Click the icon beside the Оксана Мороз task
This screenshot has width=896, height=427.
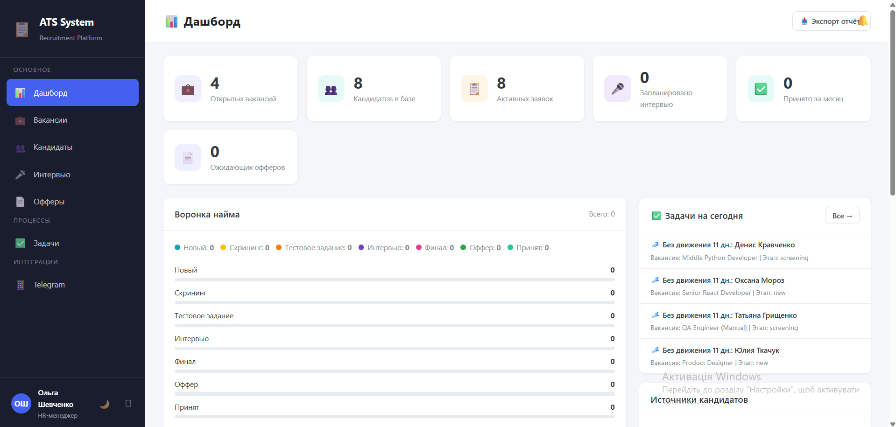pyautogui.click(x=656, y=280)
